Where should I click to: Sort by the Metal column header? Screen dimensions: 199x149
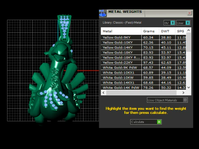coord(121,31)
